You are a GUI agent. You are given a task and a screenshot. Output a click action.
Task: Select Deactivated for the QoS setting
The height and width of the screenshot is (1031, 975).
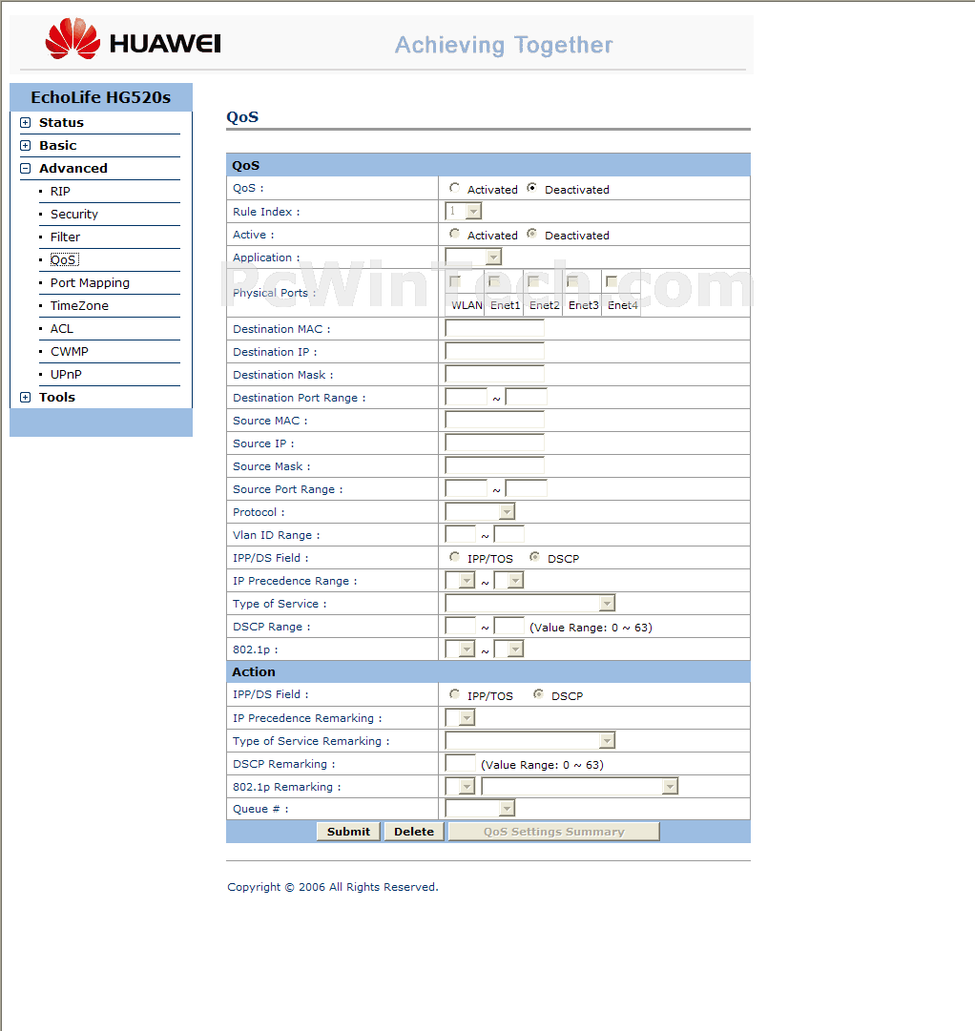pyautogui.click(x=531, y=188)
